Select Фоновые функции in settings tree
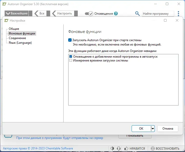The width and height of the screenshot is (185, 152). [22, 33]
